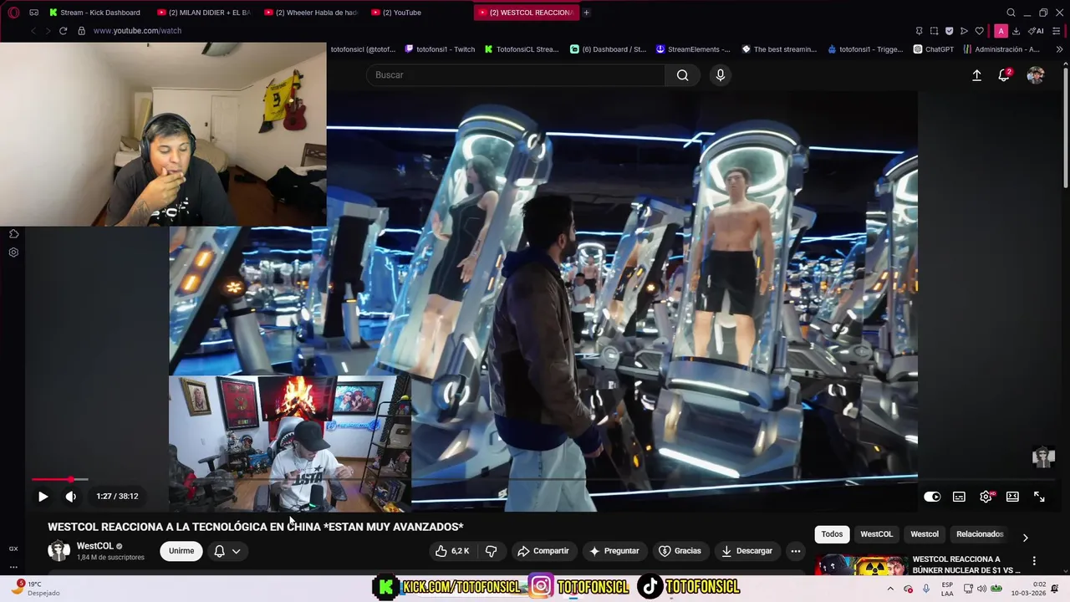Enter fullscreen video mode
The height and width of the screenshot is (602, 1070).
pyautogui.click(x=1039, y=497)
